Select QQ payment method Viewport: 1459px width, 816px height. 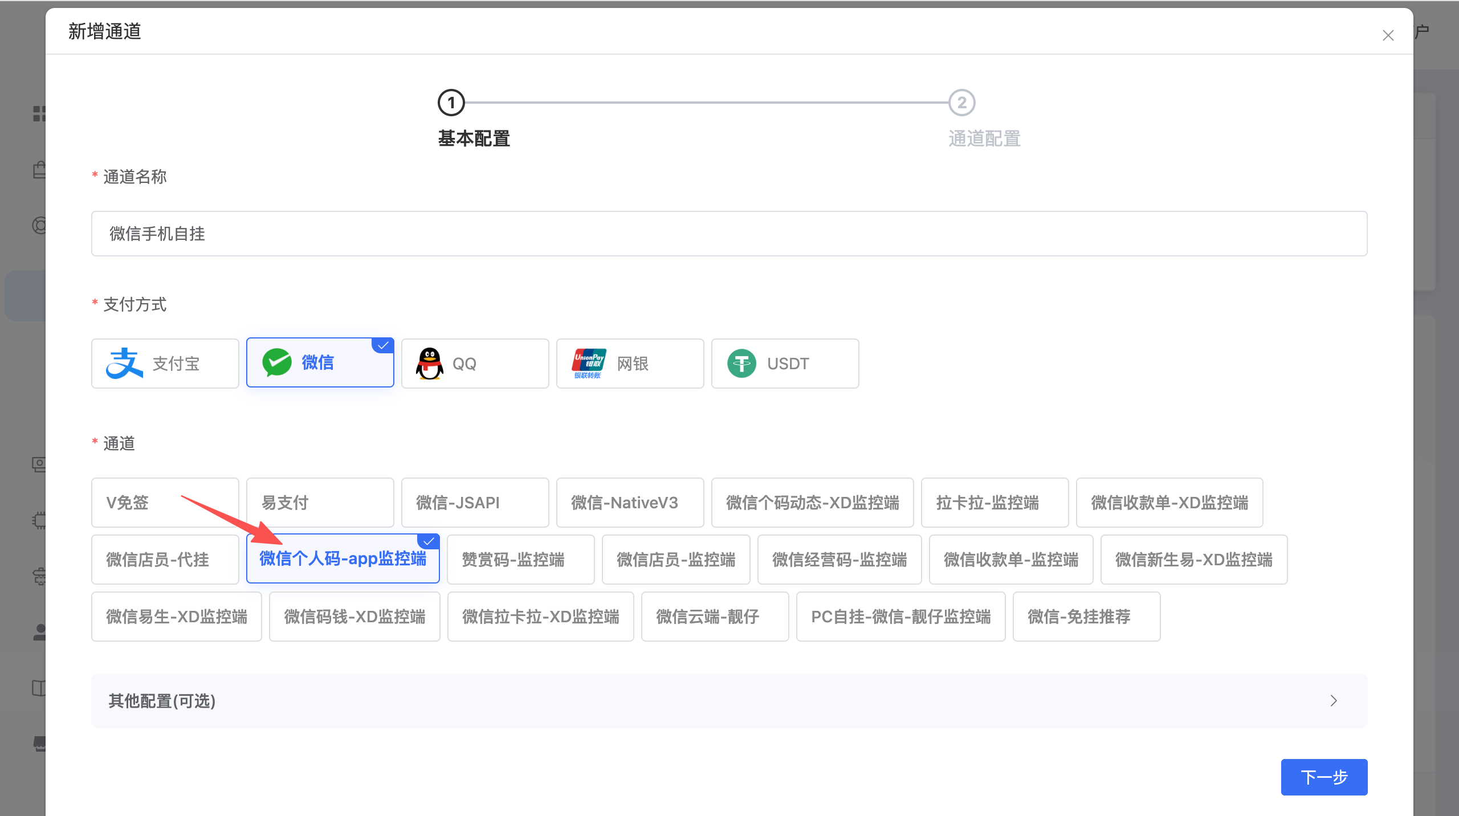click(x=475, y=364)
